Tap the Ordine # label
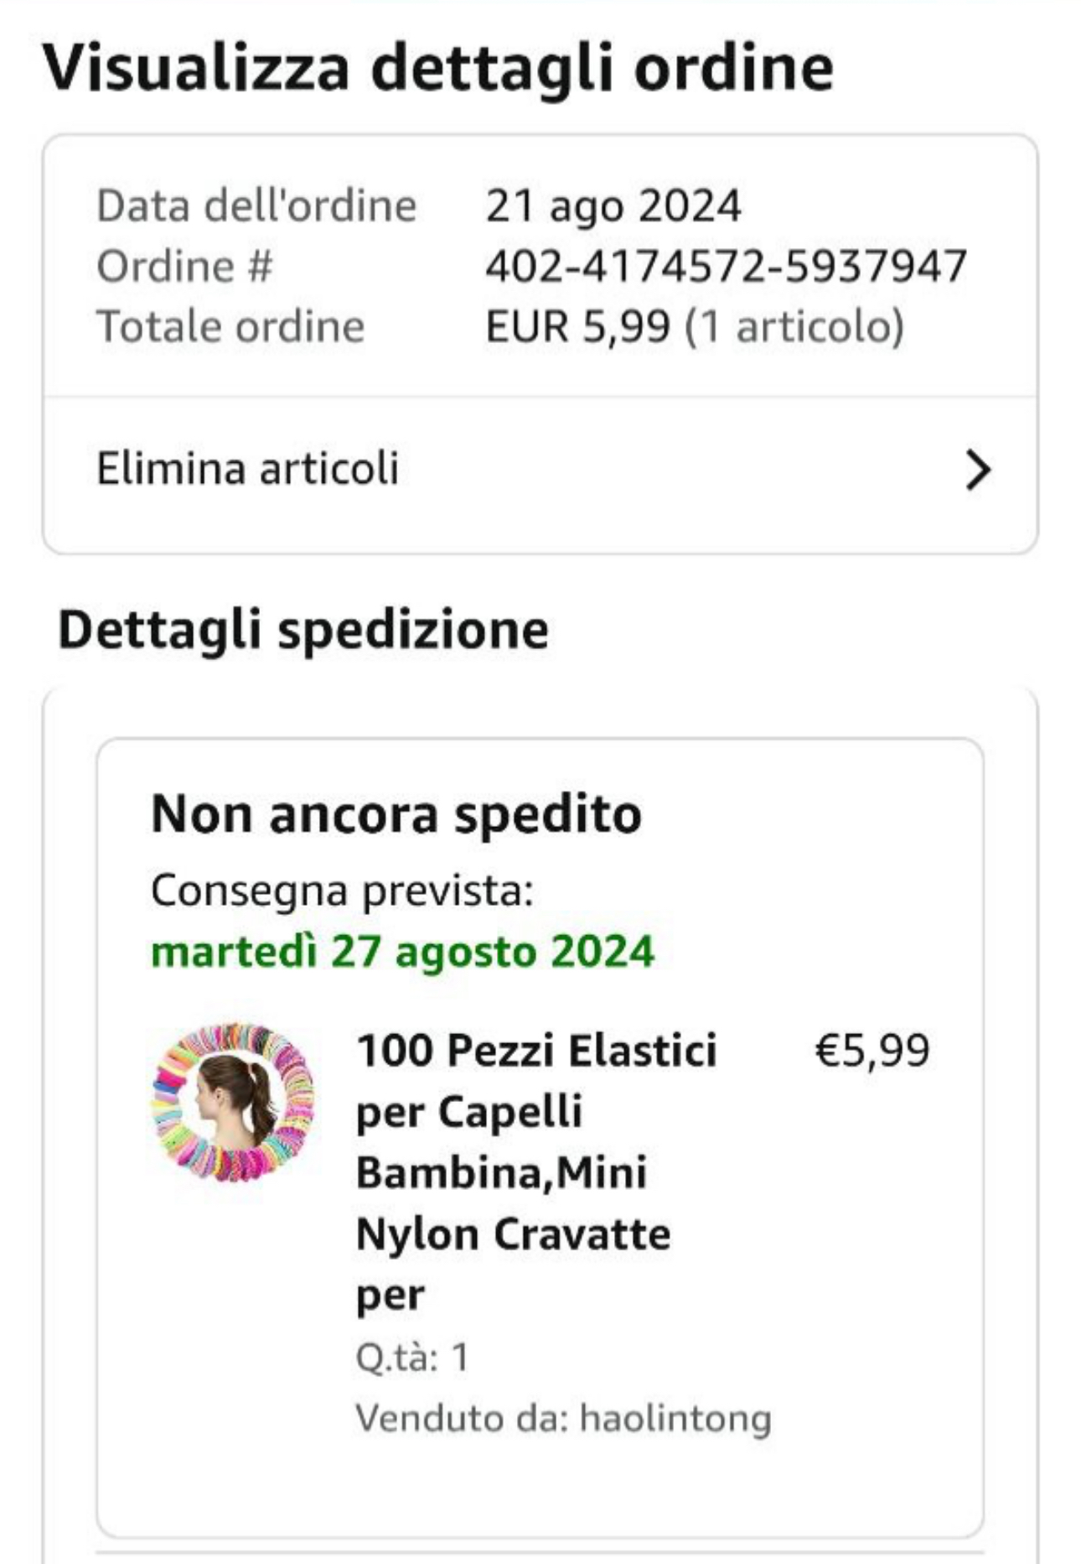1081x1564 pixels. click(x=185, y=267)
